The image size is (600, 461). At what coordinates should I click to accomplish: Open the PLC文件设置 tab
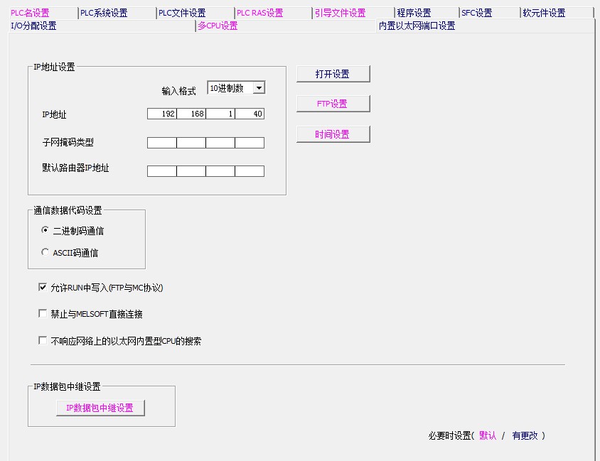pos(182,13)
